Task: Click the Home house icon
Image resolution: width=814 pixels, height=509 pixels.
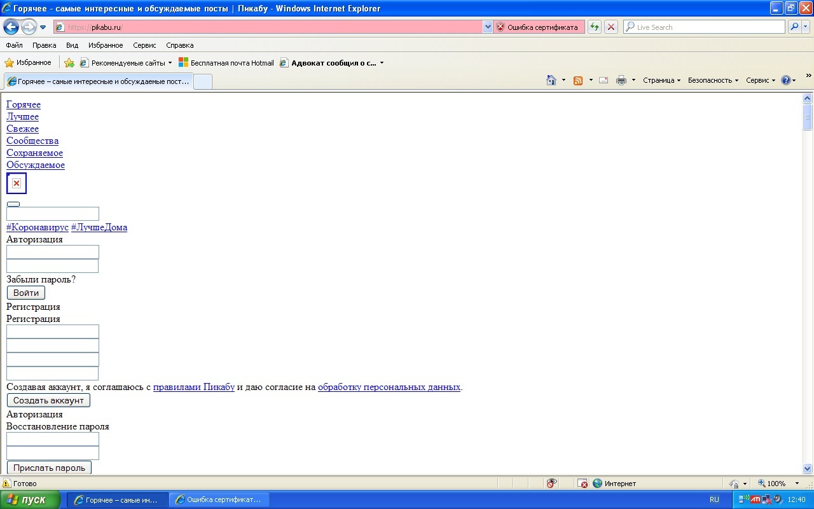Action: pyautogui.click(x=551, y=80)
